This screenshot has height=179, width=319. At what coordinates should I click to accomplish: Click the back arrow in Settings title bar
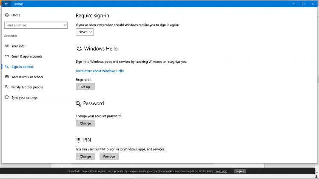click(6, 4)
